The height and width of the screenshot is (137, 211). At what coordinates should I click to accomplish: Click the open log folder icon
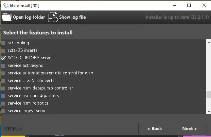click(6, 17)
